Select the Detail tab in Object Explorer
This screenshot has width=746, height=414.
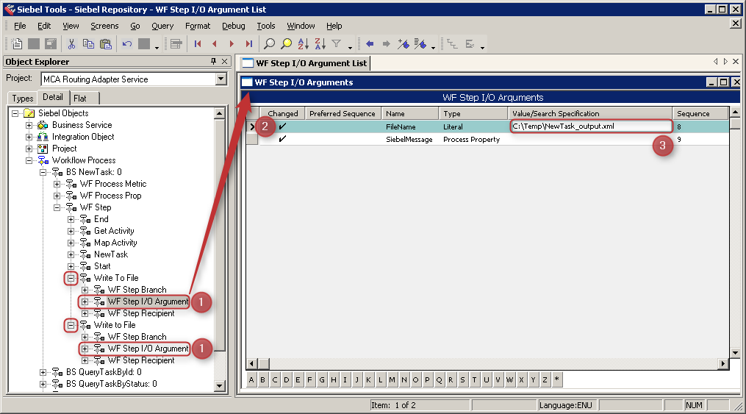coord(53,97)
